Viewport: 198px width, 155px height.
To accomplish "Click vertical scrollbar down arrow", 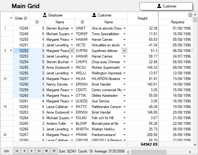I will (195, 145).
